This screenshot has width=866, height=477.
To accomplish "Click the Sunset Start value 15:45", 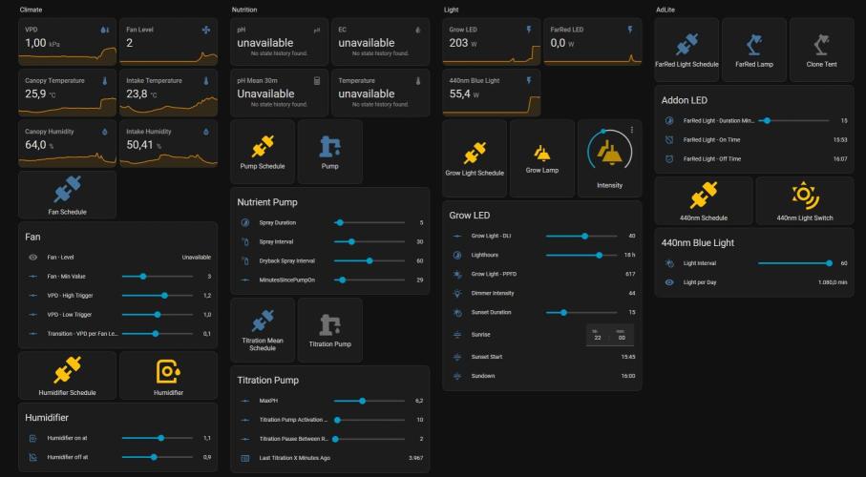I will click(x=627, y=357).
